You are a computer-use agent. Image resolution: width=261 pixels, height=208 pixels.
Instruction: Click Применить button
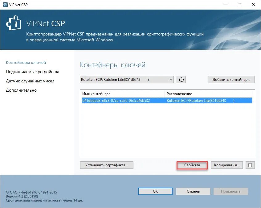click(231, 191)
